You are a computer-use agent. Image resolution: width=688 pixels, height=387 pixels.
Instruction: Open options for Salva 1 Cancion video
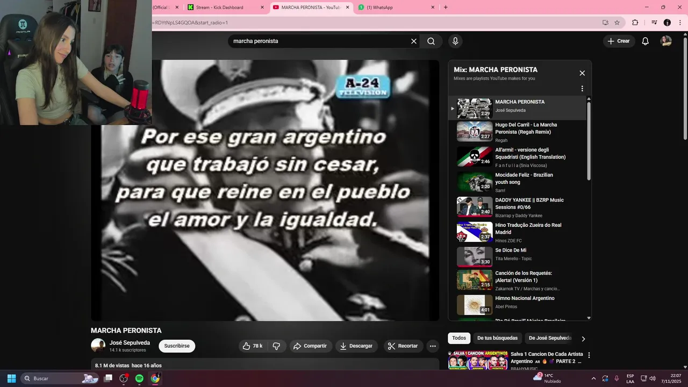click(589, 355)
